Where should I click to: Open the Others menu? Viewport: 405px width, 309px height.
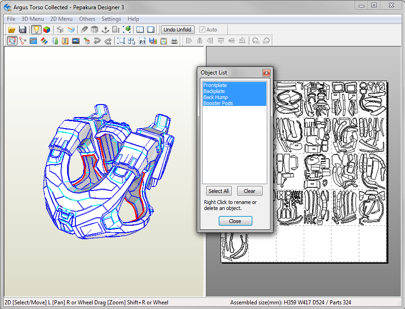(87, 19)
